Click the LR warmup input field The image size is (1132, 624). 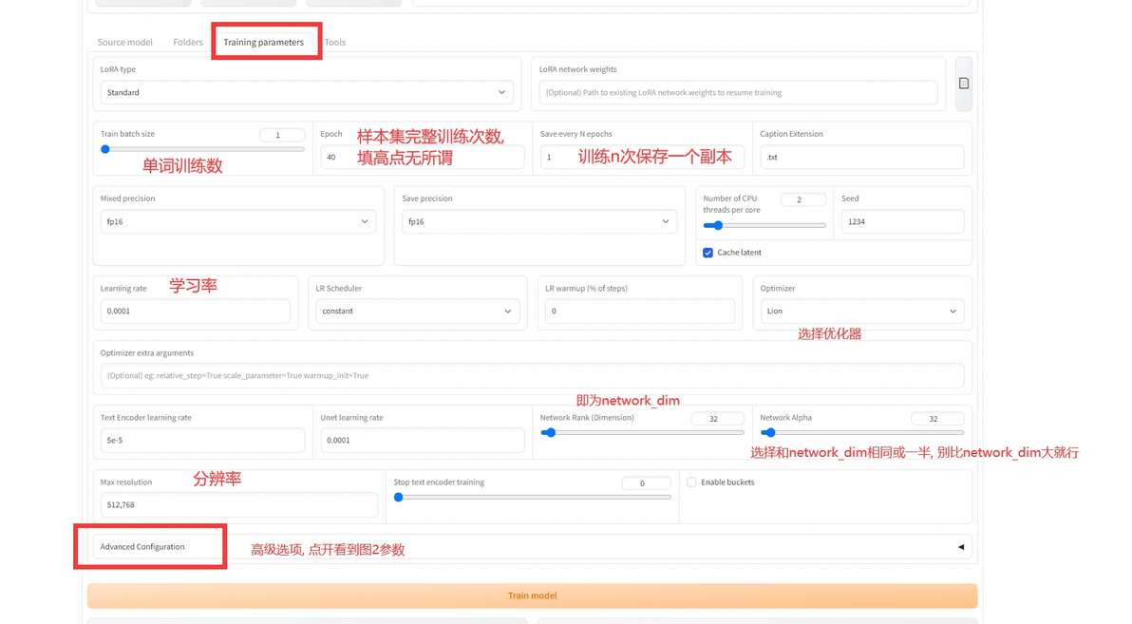(640, 312)
